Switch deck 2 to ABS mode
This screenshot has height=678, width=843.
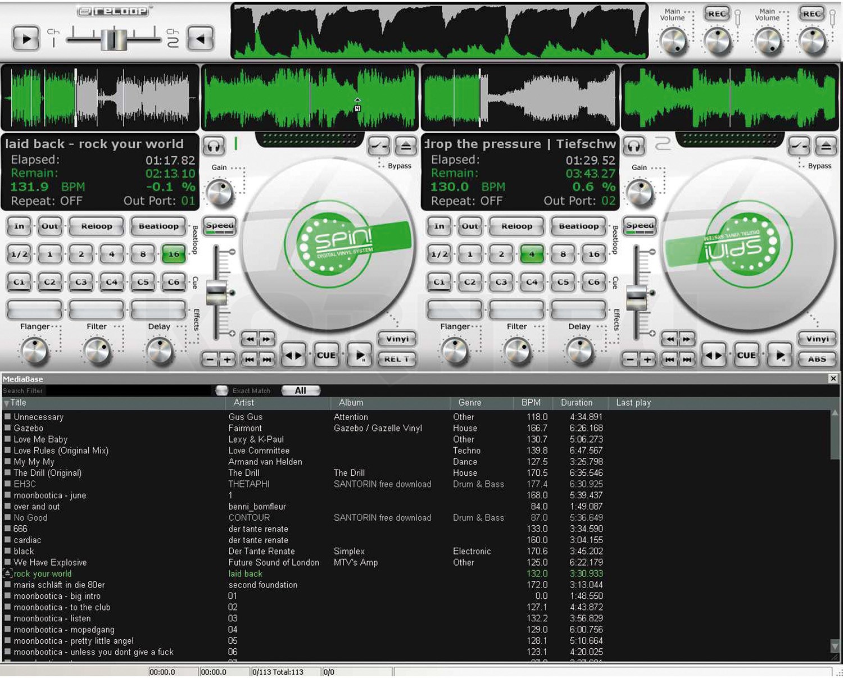[x=817, y=359]
